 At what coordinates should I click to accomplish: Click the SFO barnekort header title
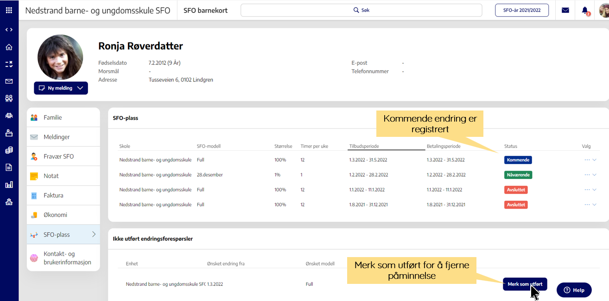(205, 10)
